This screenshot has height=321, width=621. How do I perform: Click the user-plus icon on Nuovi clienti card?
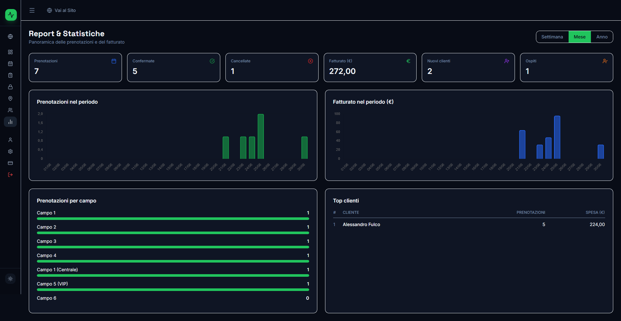click(507, 61)
